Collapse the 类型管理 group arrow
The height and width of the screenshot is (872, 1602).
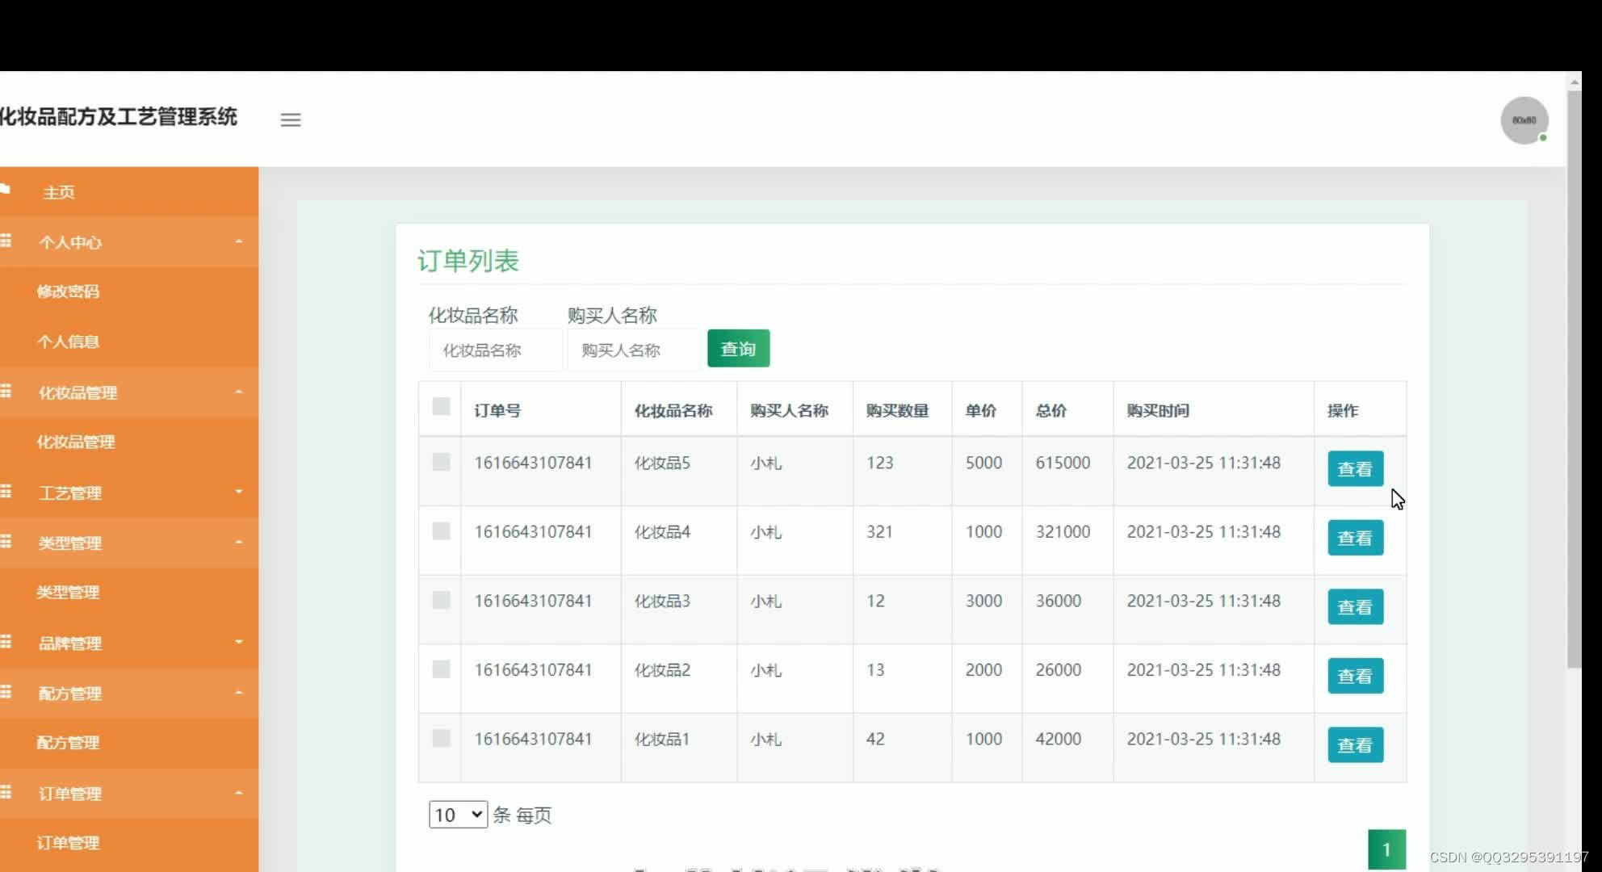pos(239,542)
